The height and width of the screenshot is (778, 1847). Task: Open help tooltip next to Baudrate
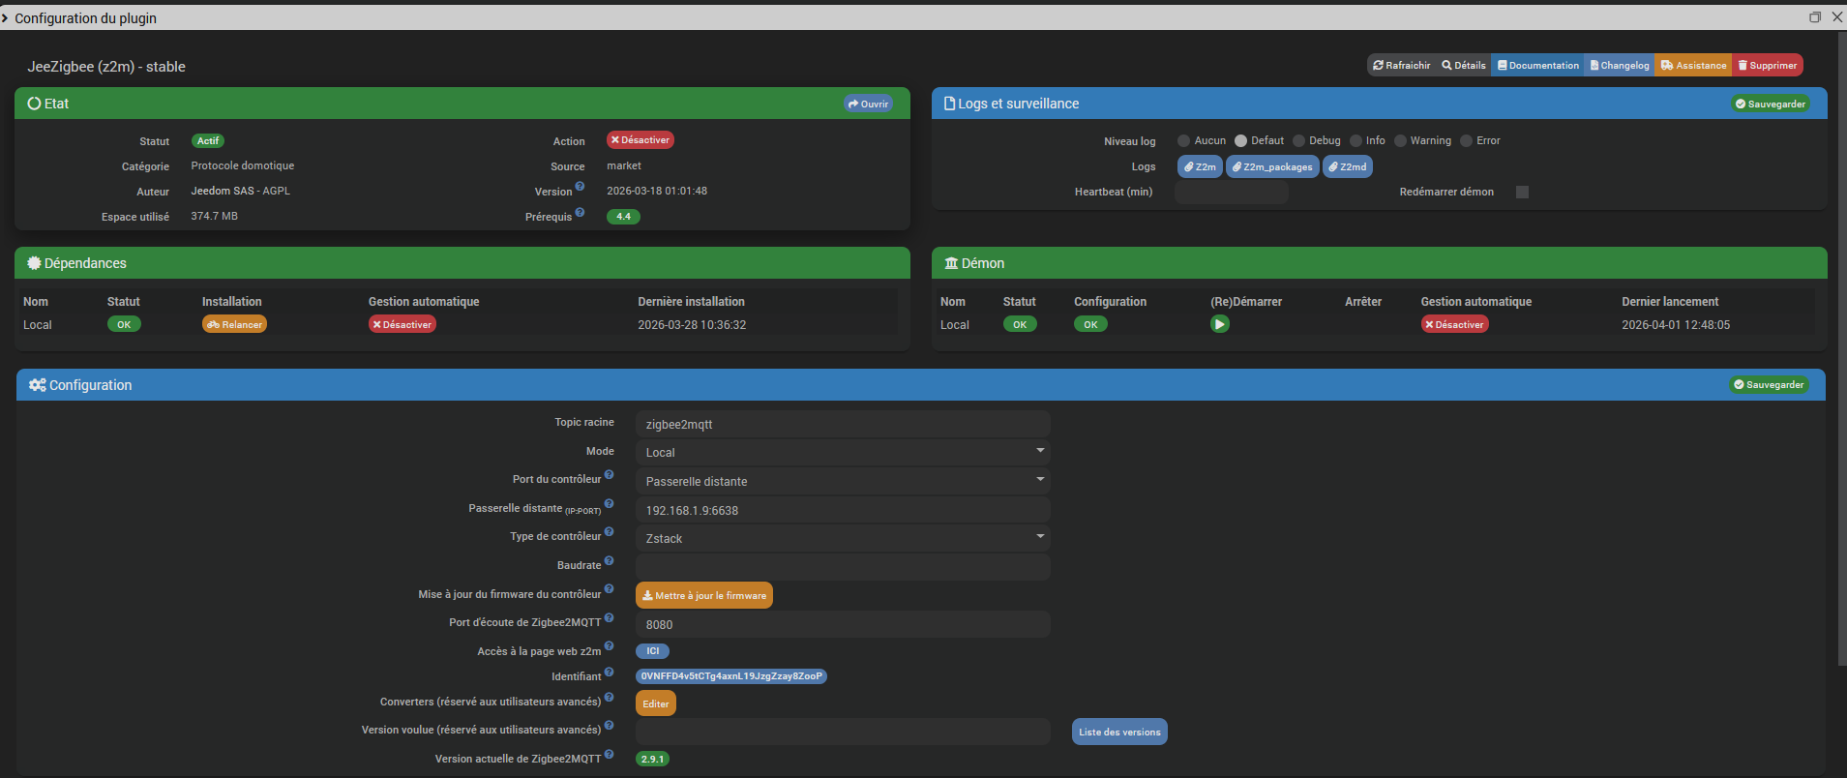pos(609,561)
